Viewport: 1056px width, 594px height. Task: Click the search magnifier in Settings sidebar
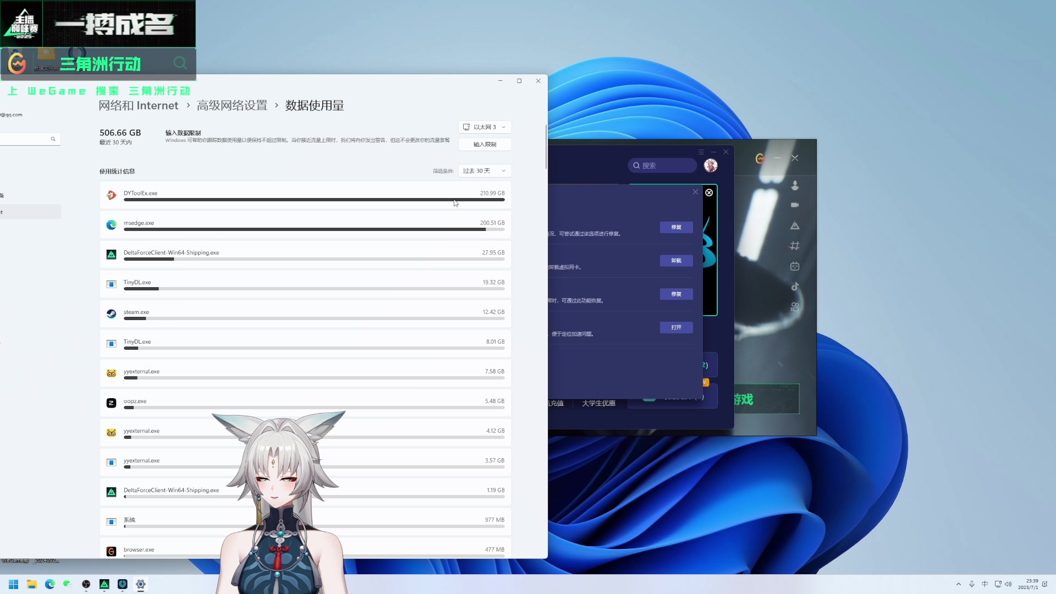(53, 139)
